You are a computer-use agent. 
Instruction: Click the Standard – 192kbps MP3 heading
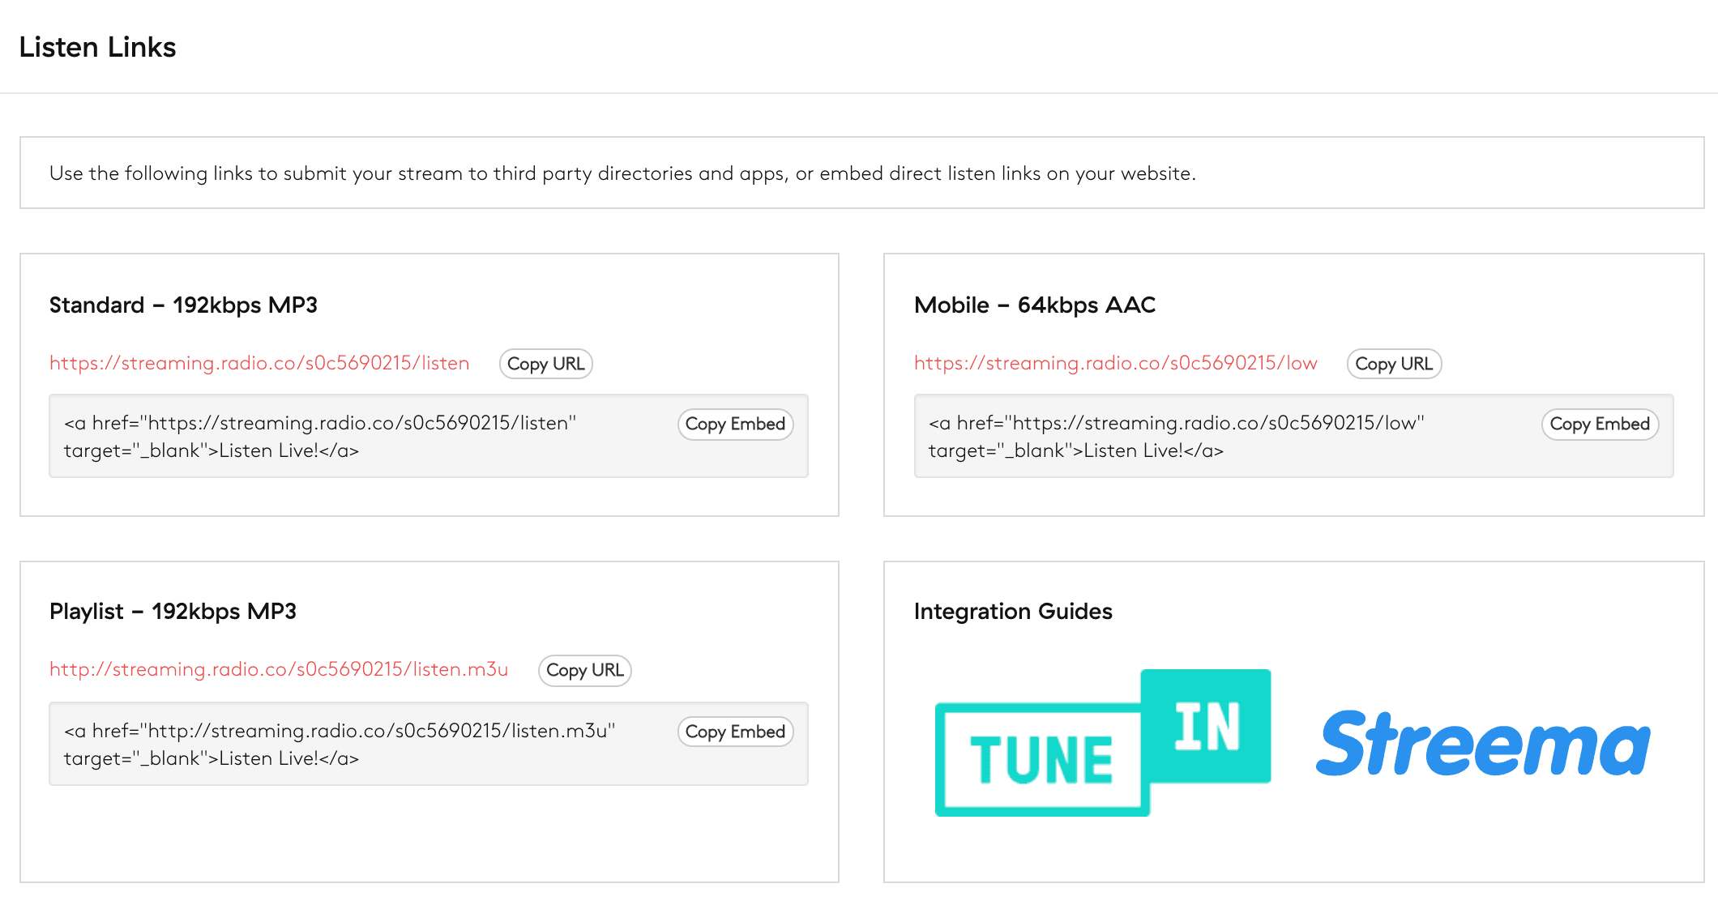point(183,305)
